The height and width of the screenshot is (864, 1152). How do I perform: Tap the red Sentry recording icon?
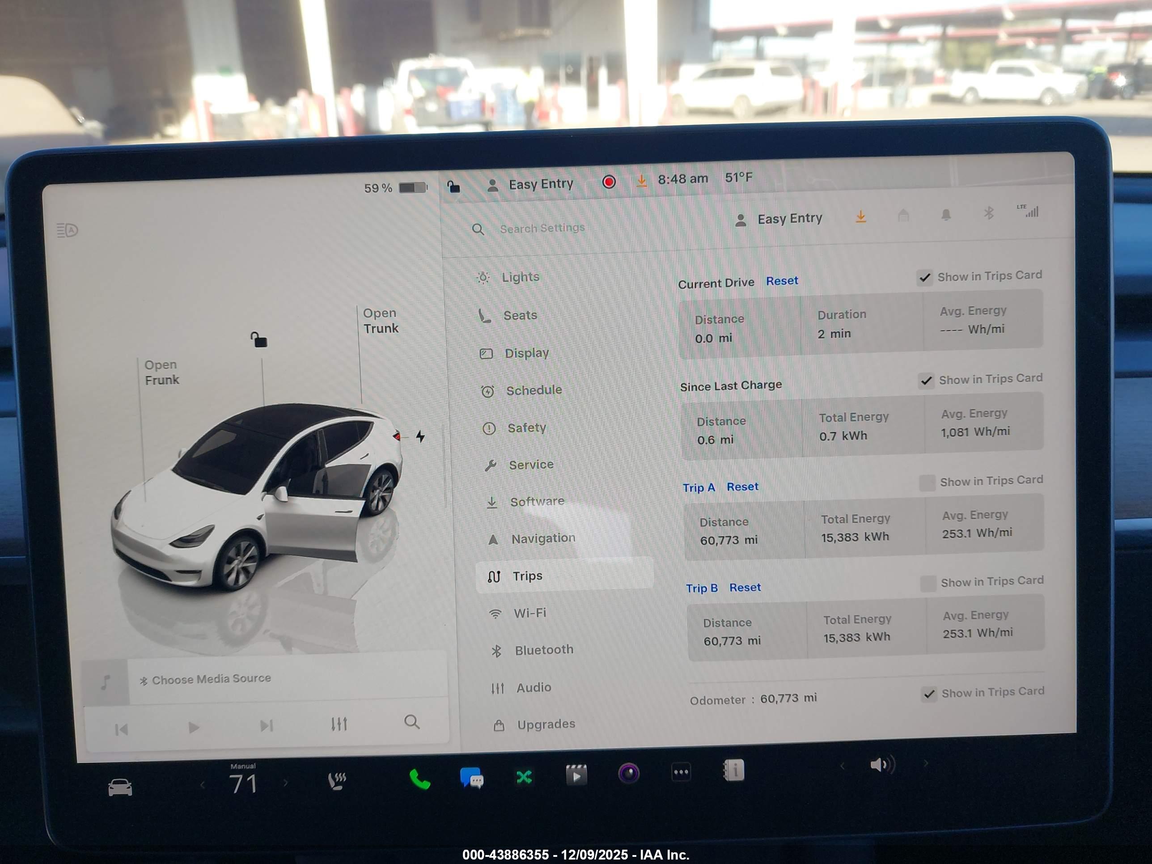(609, 182)
